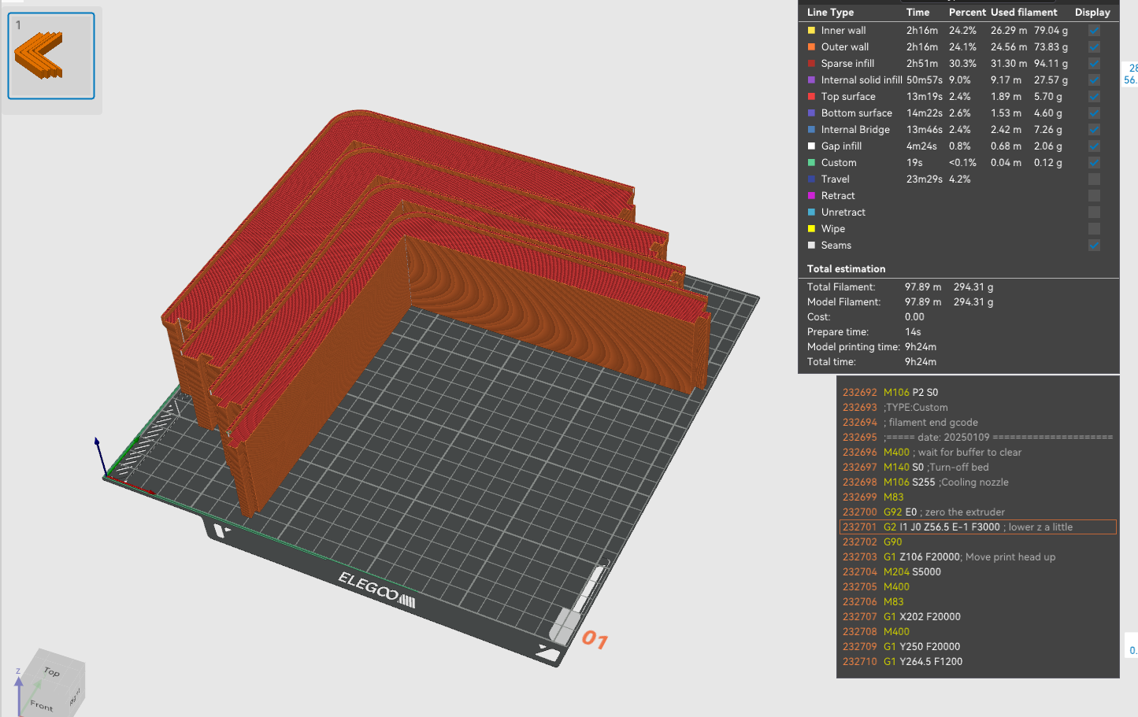Viewport: 1138px width, 717px height.
Task: Click the blue Z axis arrow at bed origin
Action: tap(98, 452)
